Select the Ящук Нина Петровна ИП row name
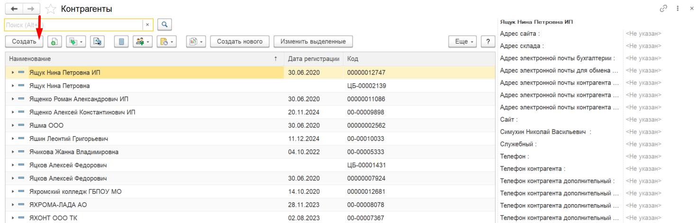Screen dimensions: 697x223 click(x=65, y=73)
